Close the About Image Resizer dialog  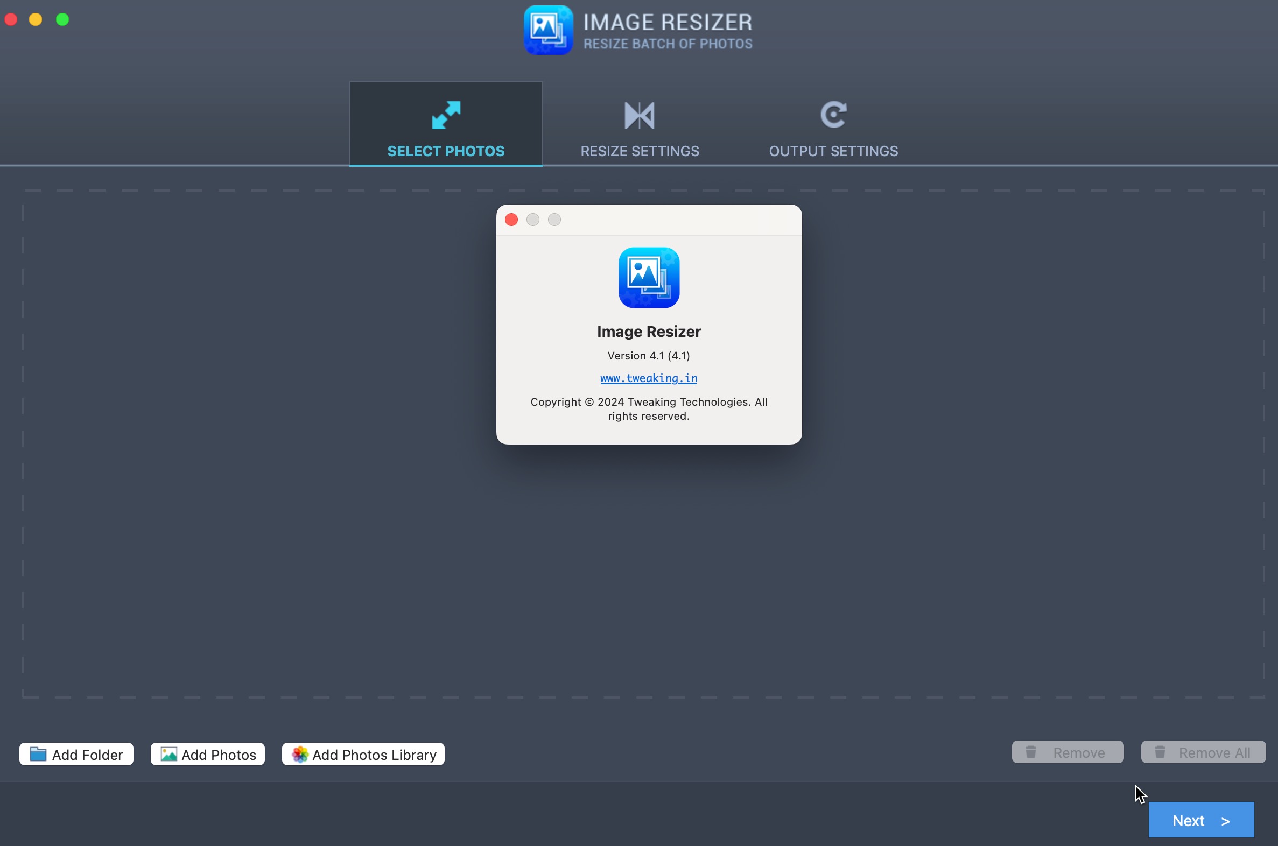pyautogui.click(x=511, y=220)
